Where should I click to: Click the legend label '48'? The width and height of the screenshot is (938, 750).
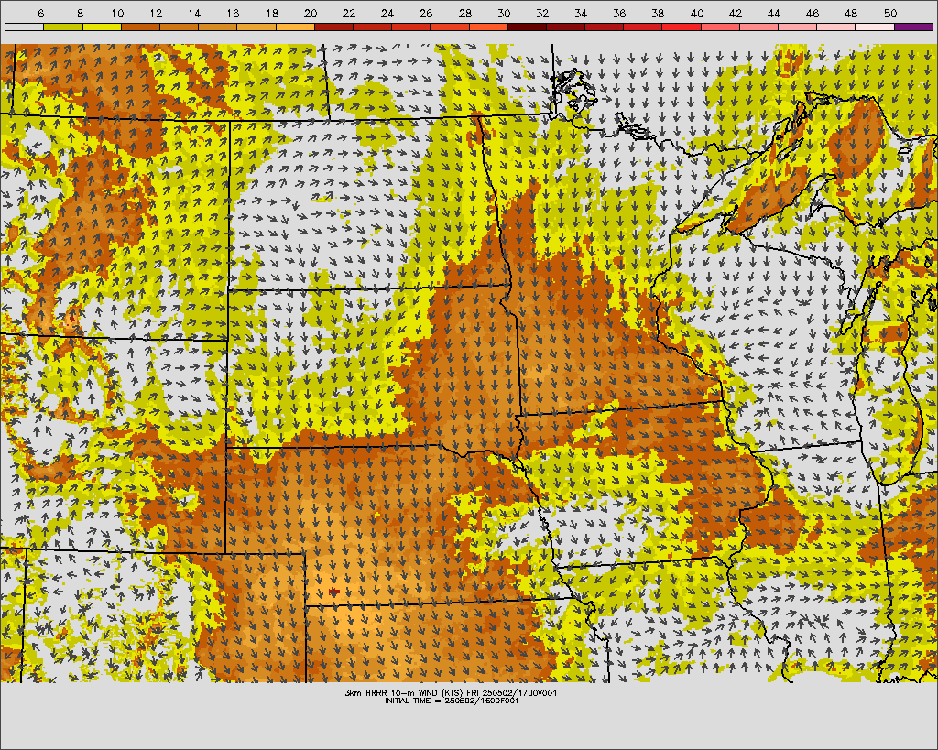coord(851,13)
